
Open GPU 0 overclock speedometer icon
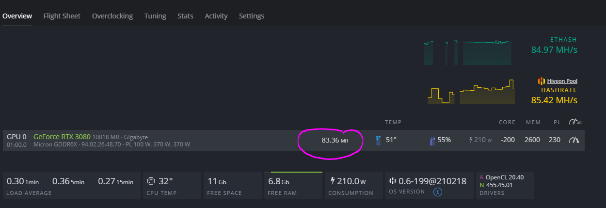[574, 140]
